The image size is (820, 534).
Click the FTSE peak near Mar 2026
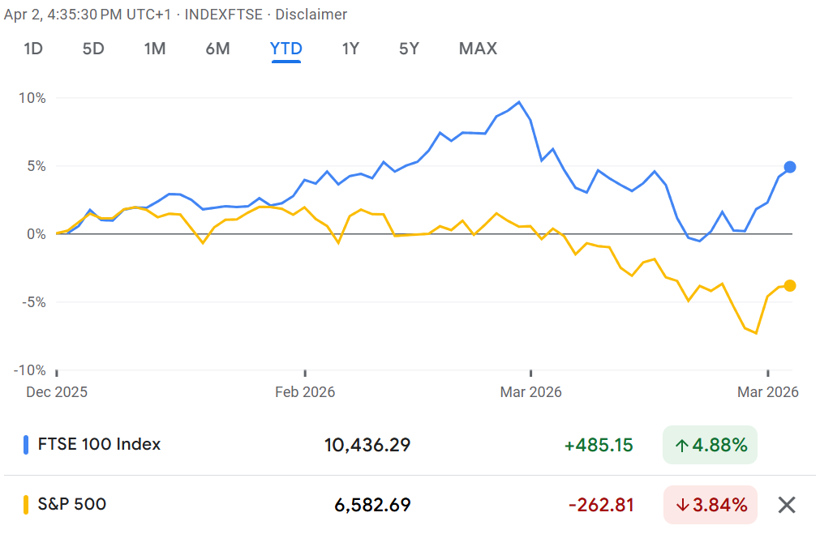tap(519, 102)
